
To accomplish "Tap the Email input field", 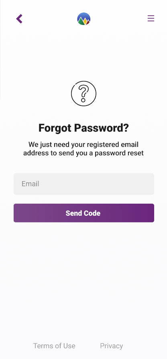I will click(x=84, y=184).
